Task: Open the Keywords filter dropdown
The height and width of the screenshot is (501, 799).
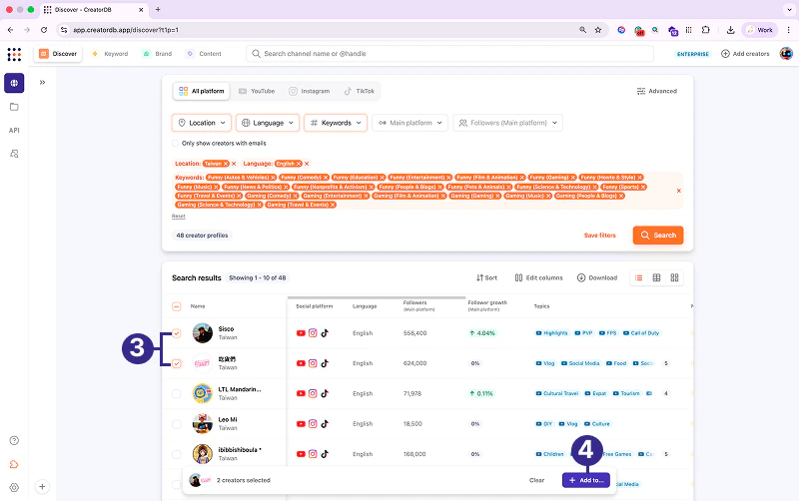Action: coord(336,123)
